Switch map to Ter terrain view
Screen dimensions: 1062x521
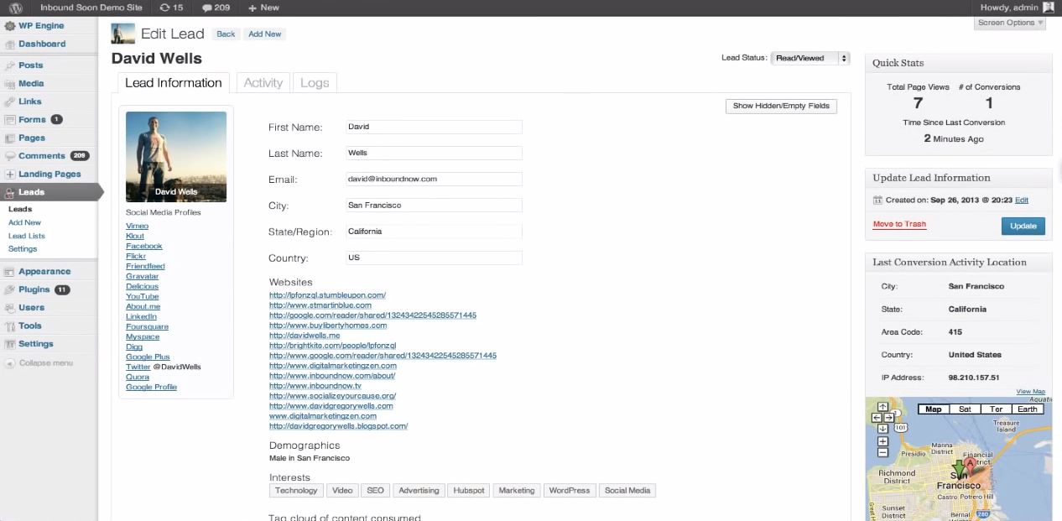point(996,409)
